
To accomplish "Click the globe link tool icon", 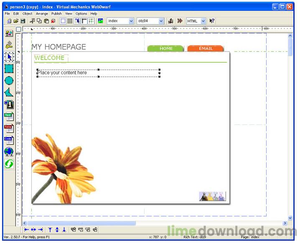I will 9,152.
